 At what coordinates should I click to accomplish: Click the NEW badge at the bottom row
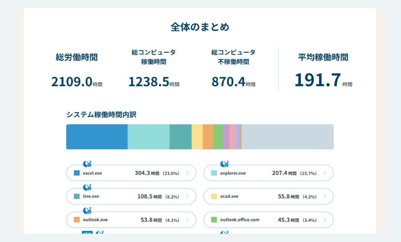click(x=88, y=233)
